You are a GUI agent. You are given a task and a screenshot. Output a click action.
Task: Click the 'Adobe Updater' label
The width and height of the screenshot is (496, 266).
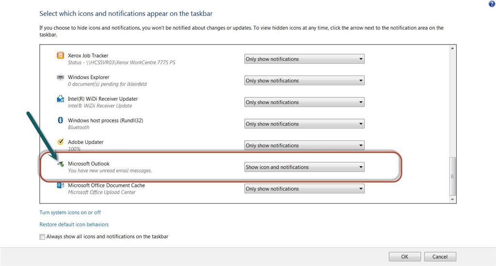85,142
